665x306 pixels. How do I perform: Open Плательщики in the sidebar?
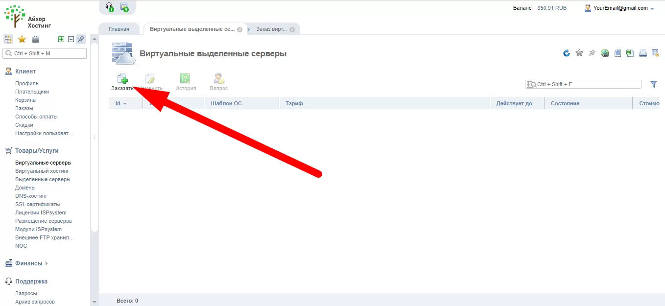pyautogui.click(x=32, y=92)
